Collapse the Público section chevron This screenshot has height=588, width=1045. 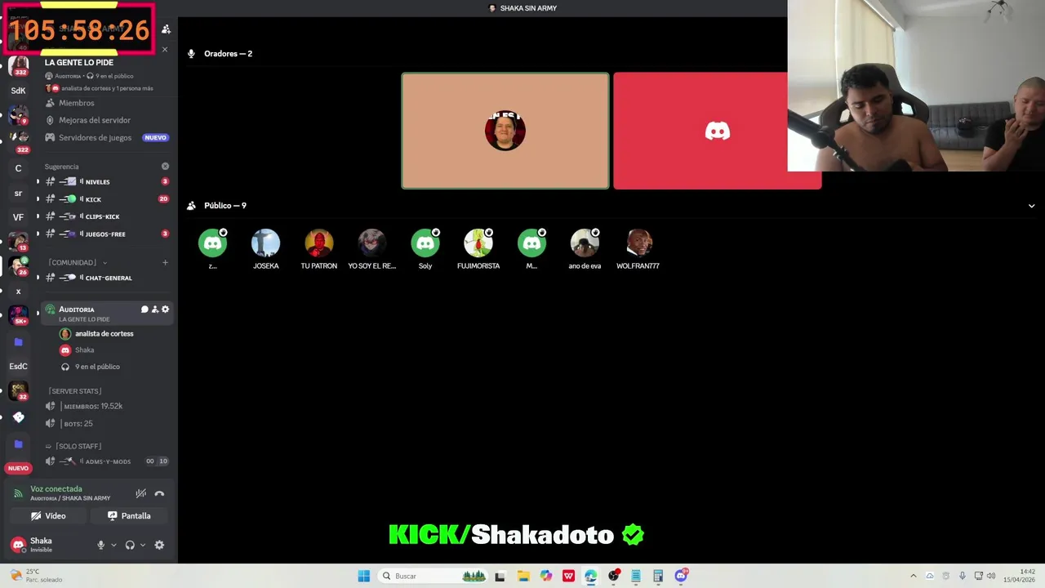click(x=1031, y=206)
